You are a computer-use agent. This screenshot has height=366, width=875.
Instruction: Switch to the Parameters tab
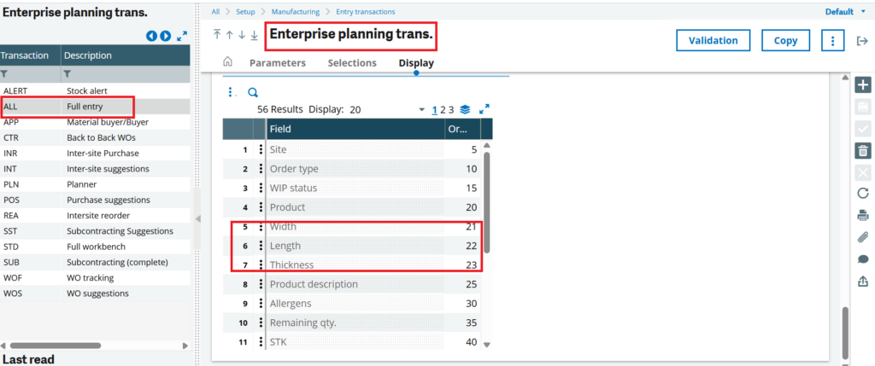coord(277,63)
